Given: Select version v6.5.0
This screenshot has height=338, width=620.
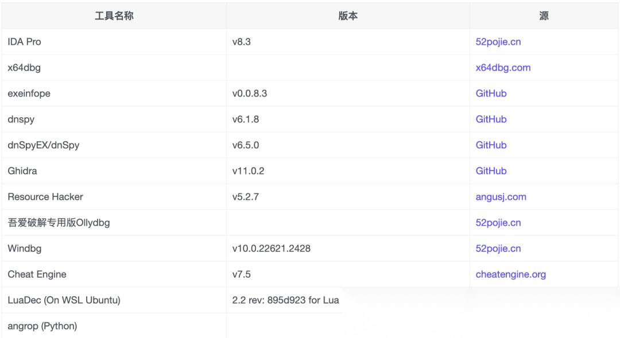Looking at the screenshot, I should 246,145.
